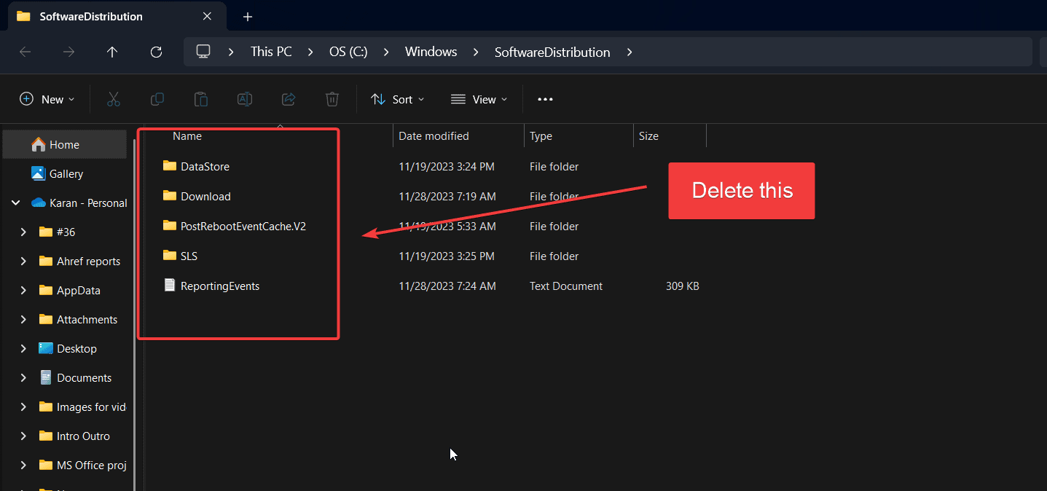Screen dimensions: 1047x491
Task: Click the Cut scissors icon
Action: pos(113,99)
